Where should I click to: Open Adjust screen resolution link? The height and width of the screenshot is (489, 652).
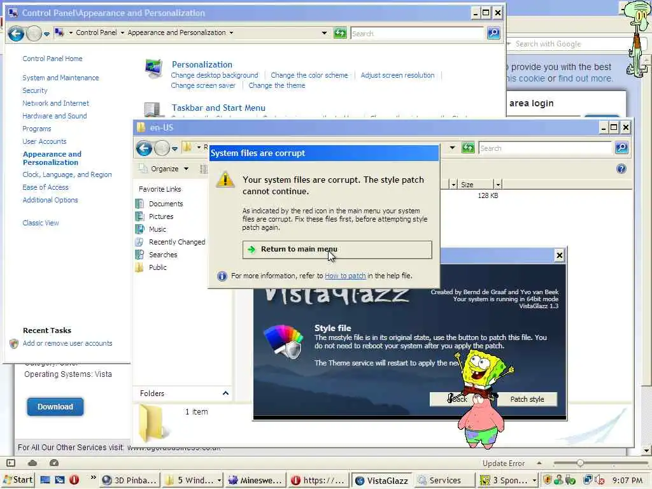[397, 75]
